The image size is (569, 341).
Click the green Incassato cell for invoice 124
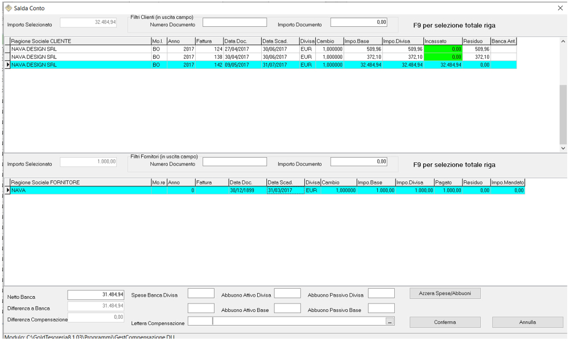442,50
